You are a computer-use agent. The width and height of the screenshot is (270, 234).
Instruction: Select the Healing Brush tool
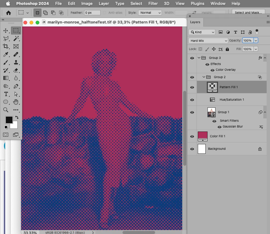tap(16, 55)
